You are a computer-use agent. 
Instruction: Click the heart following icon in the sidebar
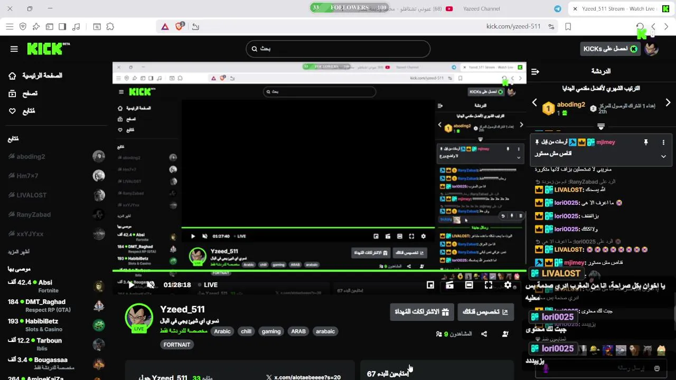[x=12, y=111]
